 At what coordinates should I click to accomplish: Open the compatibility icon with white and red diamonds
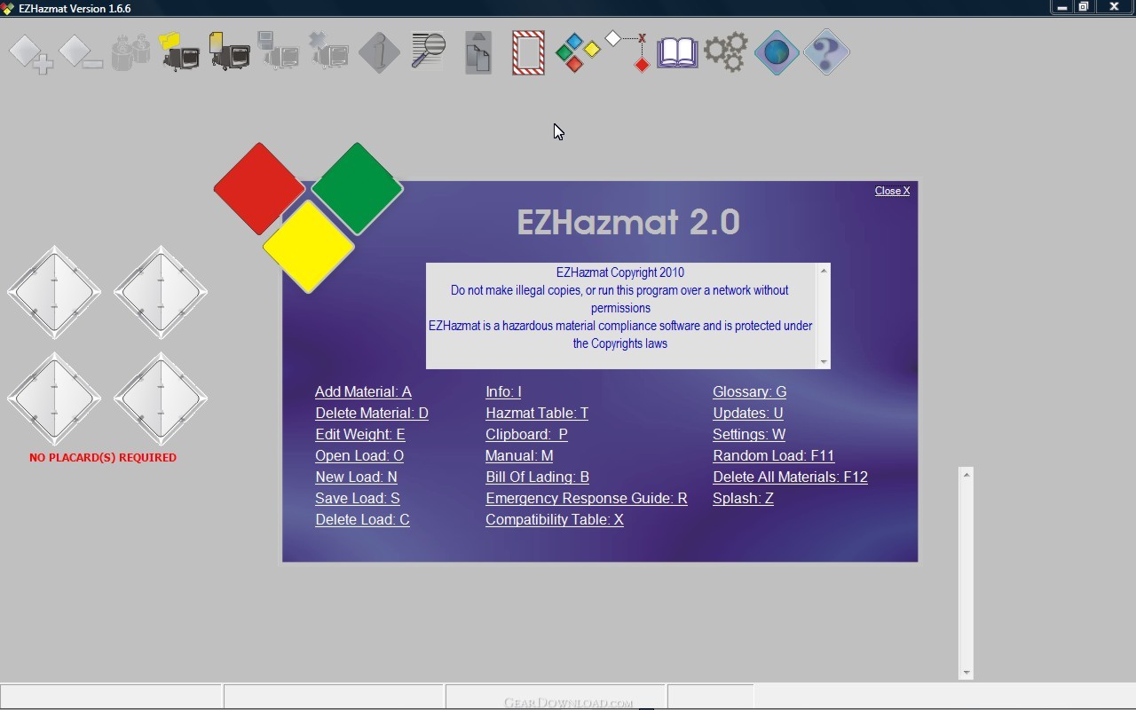click(627, 51)
